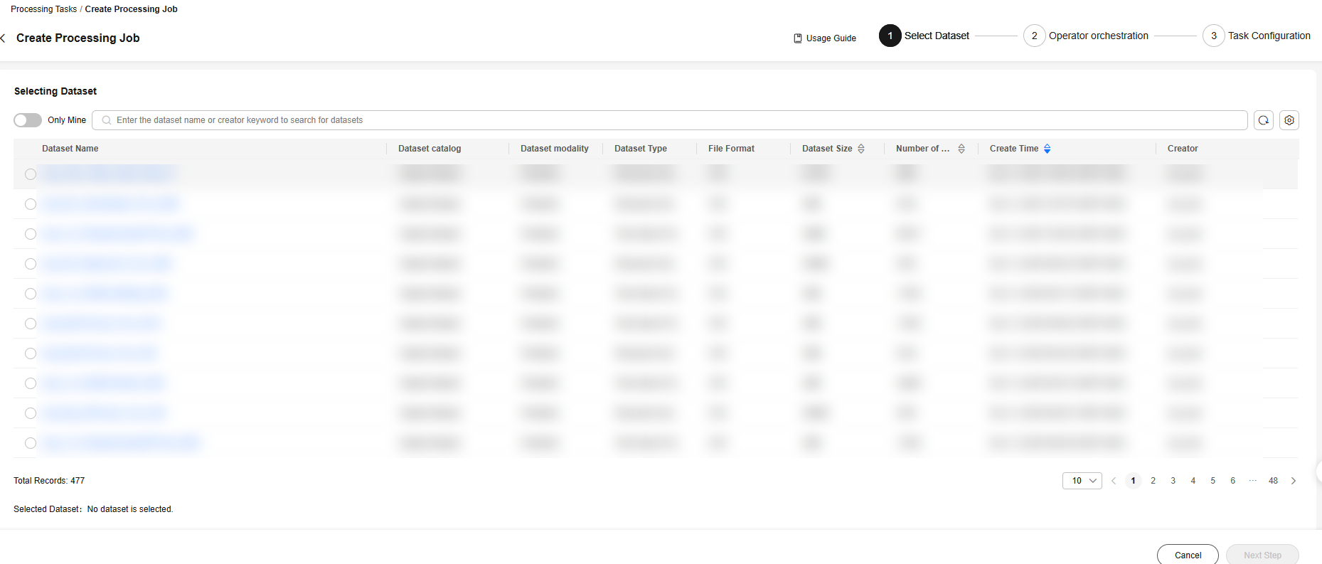This screenshot has width=1322, height=564.
Task: Click the Dataset catalog column header
Action: click(x=430, y=149)
